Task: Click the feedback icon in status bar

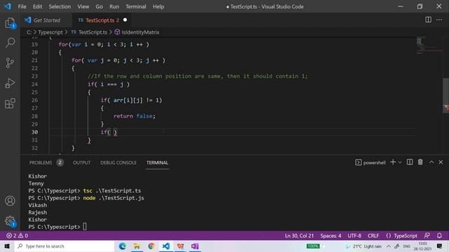Action: (427, 236)
